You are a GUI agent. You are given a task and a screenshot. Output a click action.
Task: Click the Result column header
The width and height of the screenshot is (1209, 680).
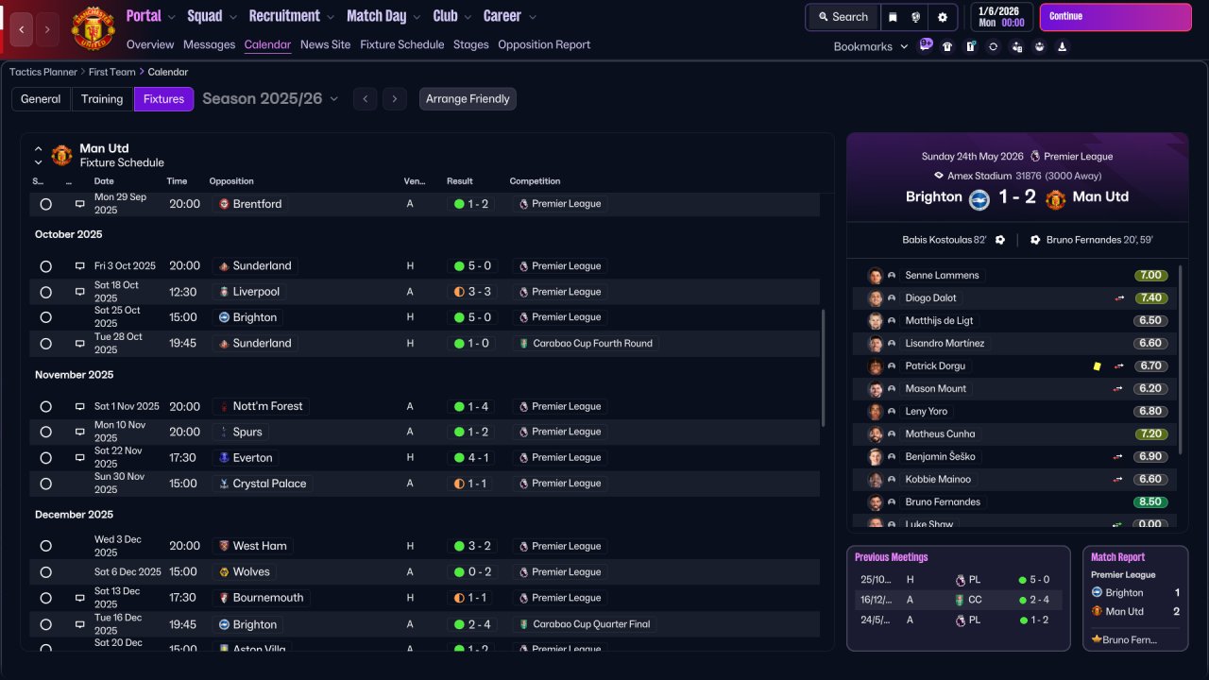click(460, 181)
